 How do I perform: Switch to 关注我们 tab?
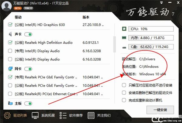(104, 115)
